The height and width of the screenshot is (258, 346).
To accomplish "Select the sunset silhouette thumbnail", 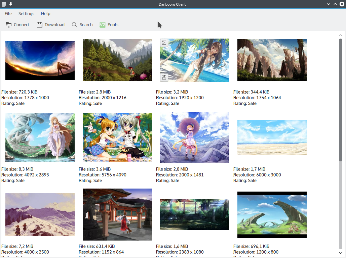I will 40,60.
